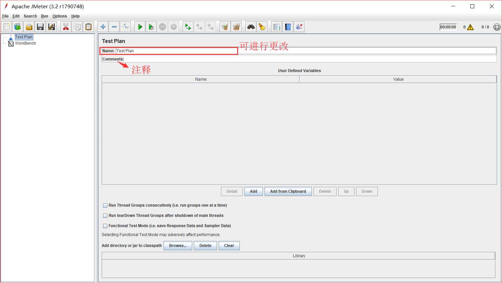Click the yellow warning triangle log icon
Image resolution: width=502 pixels, height=283 pixels.
(x=470, y=27)
